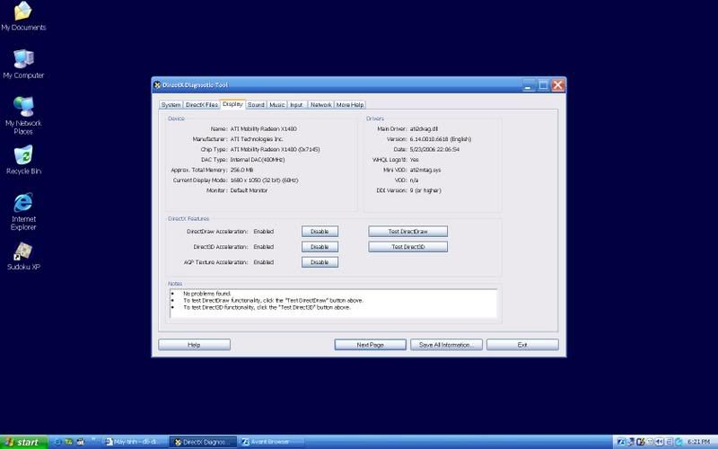Click the Windows start button
Image resolution: width=718 pixels, height=449 pixels.
[x=24, y=442]
